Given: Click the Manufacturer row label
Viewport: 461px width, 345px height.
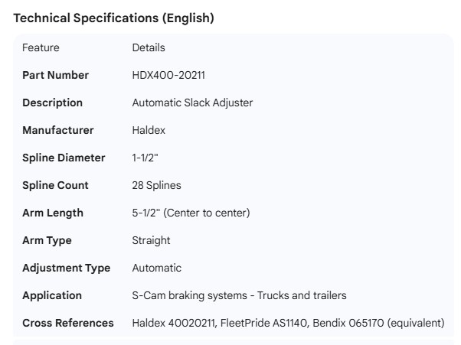Looking at the screenshot, I should [x=57, y=130].
